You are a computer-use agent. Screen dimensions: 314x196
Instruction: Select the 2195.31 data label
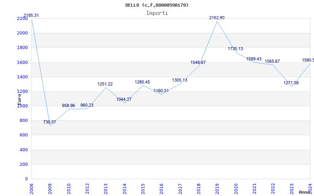[x=31, y=15]
